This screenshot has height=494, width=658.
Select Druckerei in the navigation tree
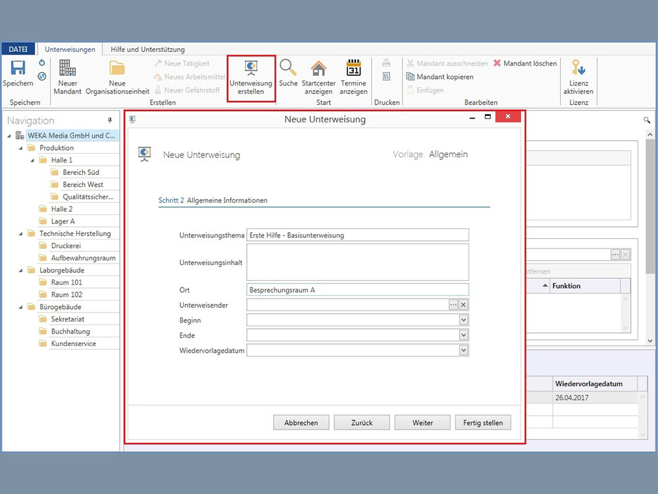point(66,245)
